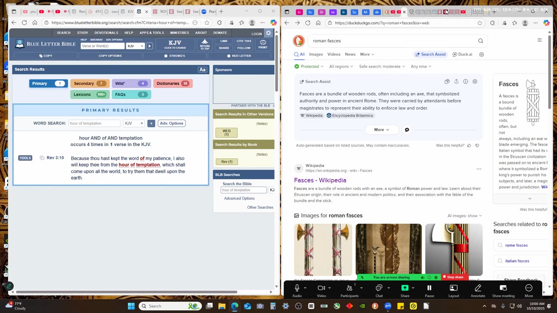557x313 pixels.
Task: Open the DuckDuckGo hamburger menu
Action: pyautogui.click(x=540, y=40)
